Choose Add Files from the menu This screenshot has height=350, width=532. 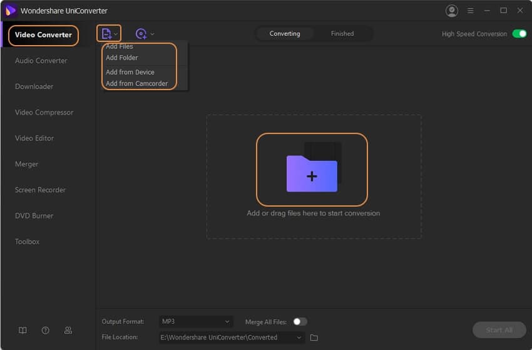pyautogui.click(x=120, y=46)
